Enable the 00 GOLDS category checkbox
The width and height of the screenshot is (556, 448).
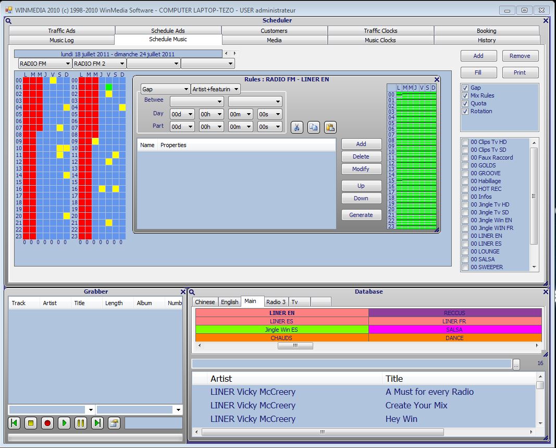[x=465, y=165]
